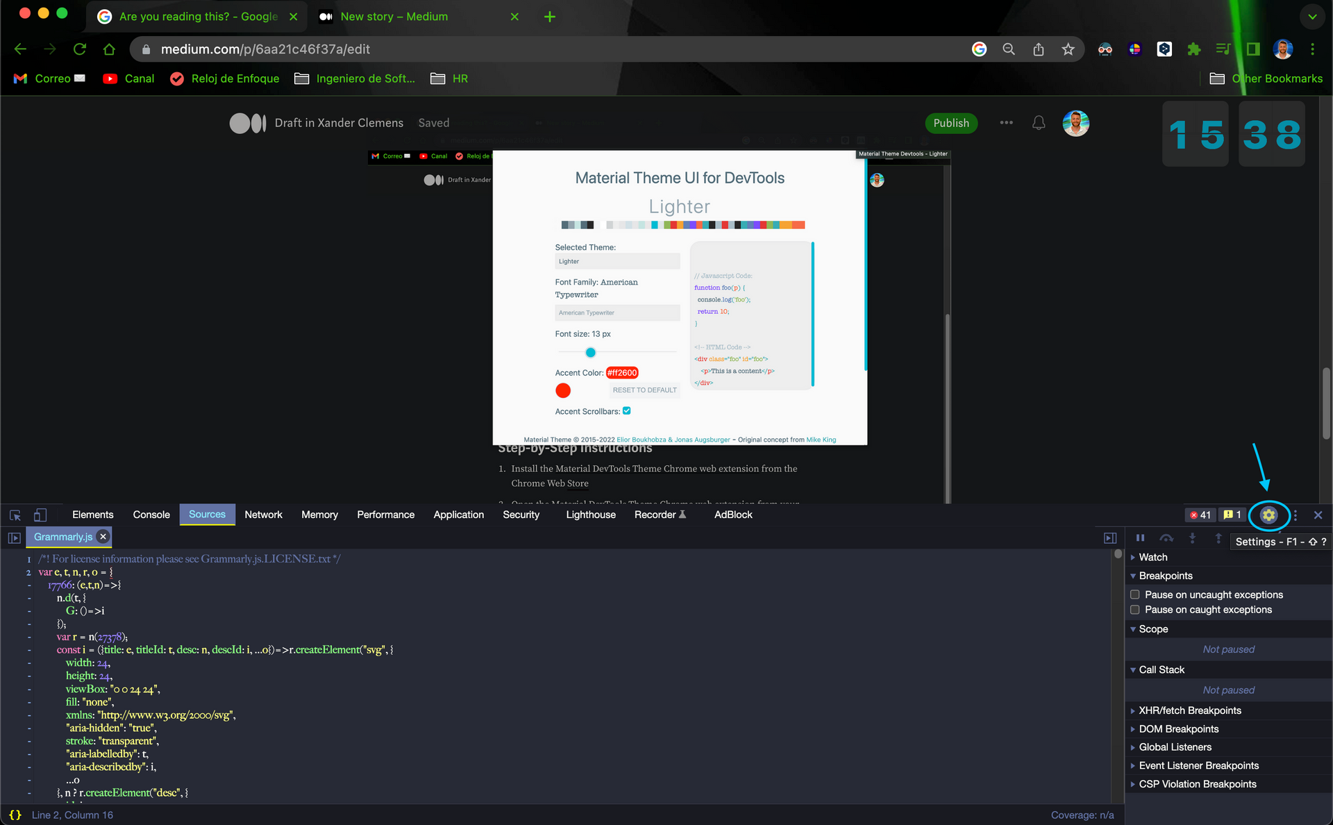The image size is (1333, 825).
Task: Open Medium user avatar menu
Action: click(1075, 123)
